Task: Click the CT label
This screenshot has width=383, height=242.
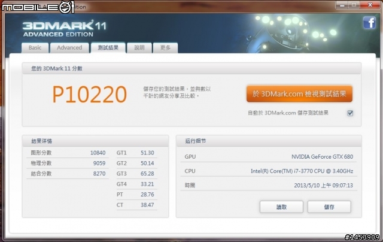Action: (x=120, y=205)
